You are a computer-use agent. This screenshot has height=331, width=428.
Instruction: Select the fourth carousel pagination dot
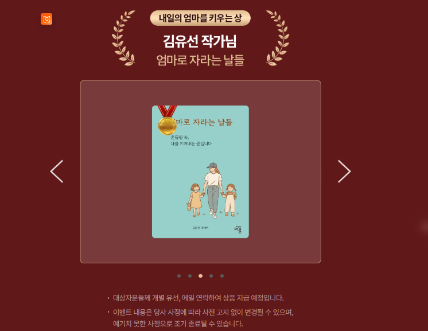[x=211, y=276]
